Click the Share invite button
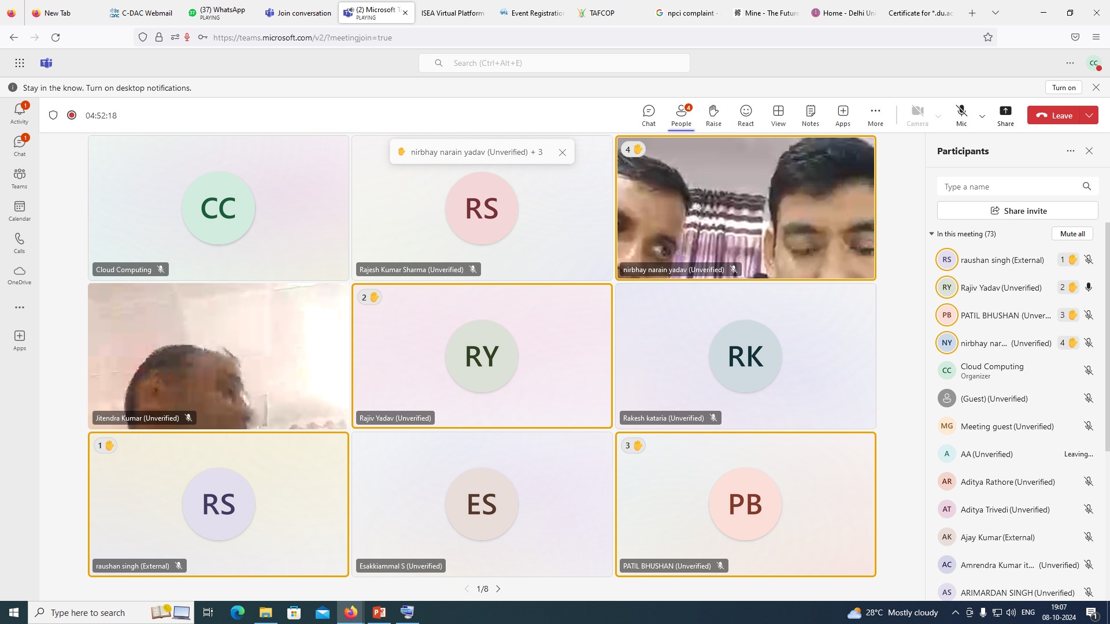This screenshot has height=624, width=1110. (x=1017, y=211)
